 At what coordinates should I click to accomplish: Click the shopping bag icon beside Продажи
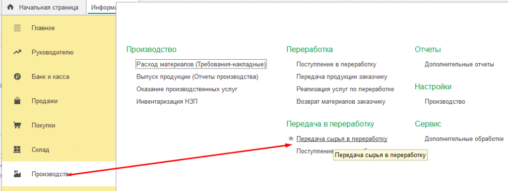click(17, 101)
